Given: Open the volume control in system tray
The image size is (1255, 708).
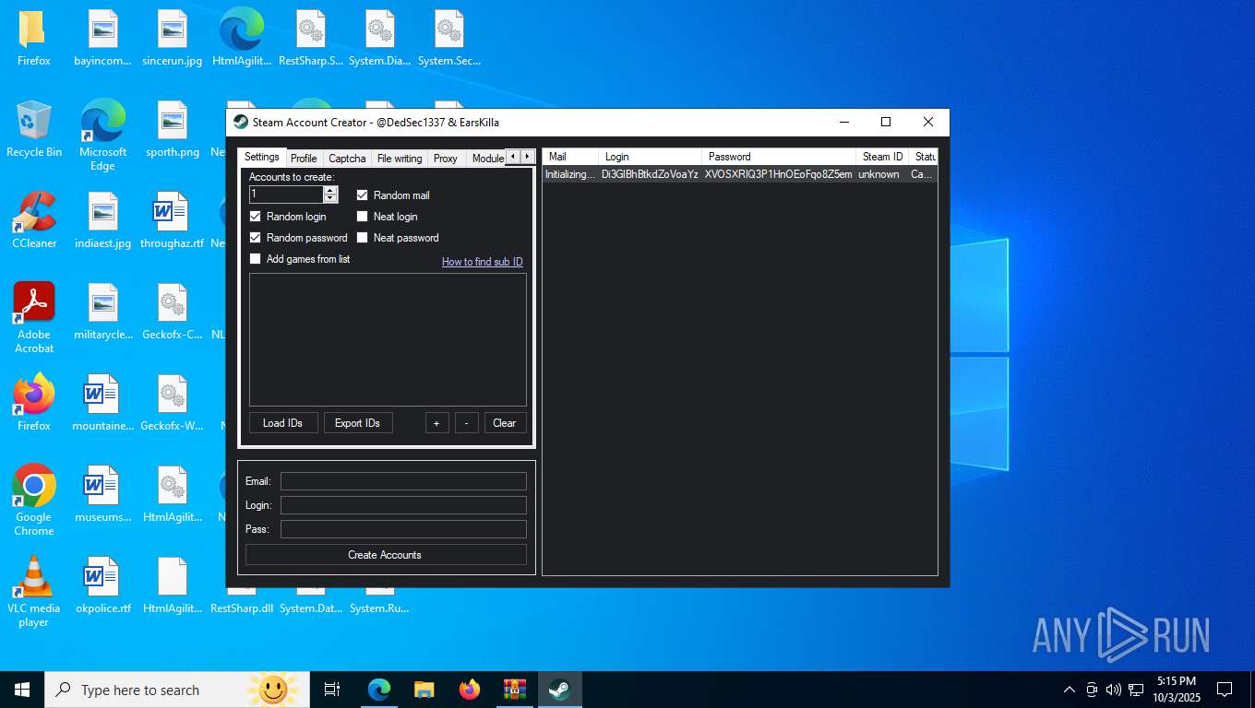Looking at the screenshot, I should [x=1114, y=690].
